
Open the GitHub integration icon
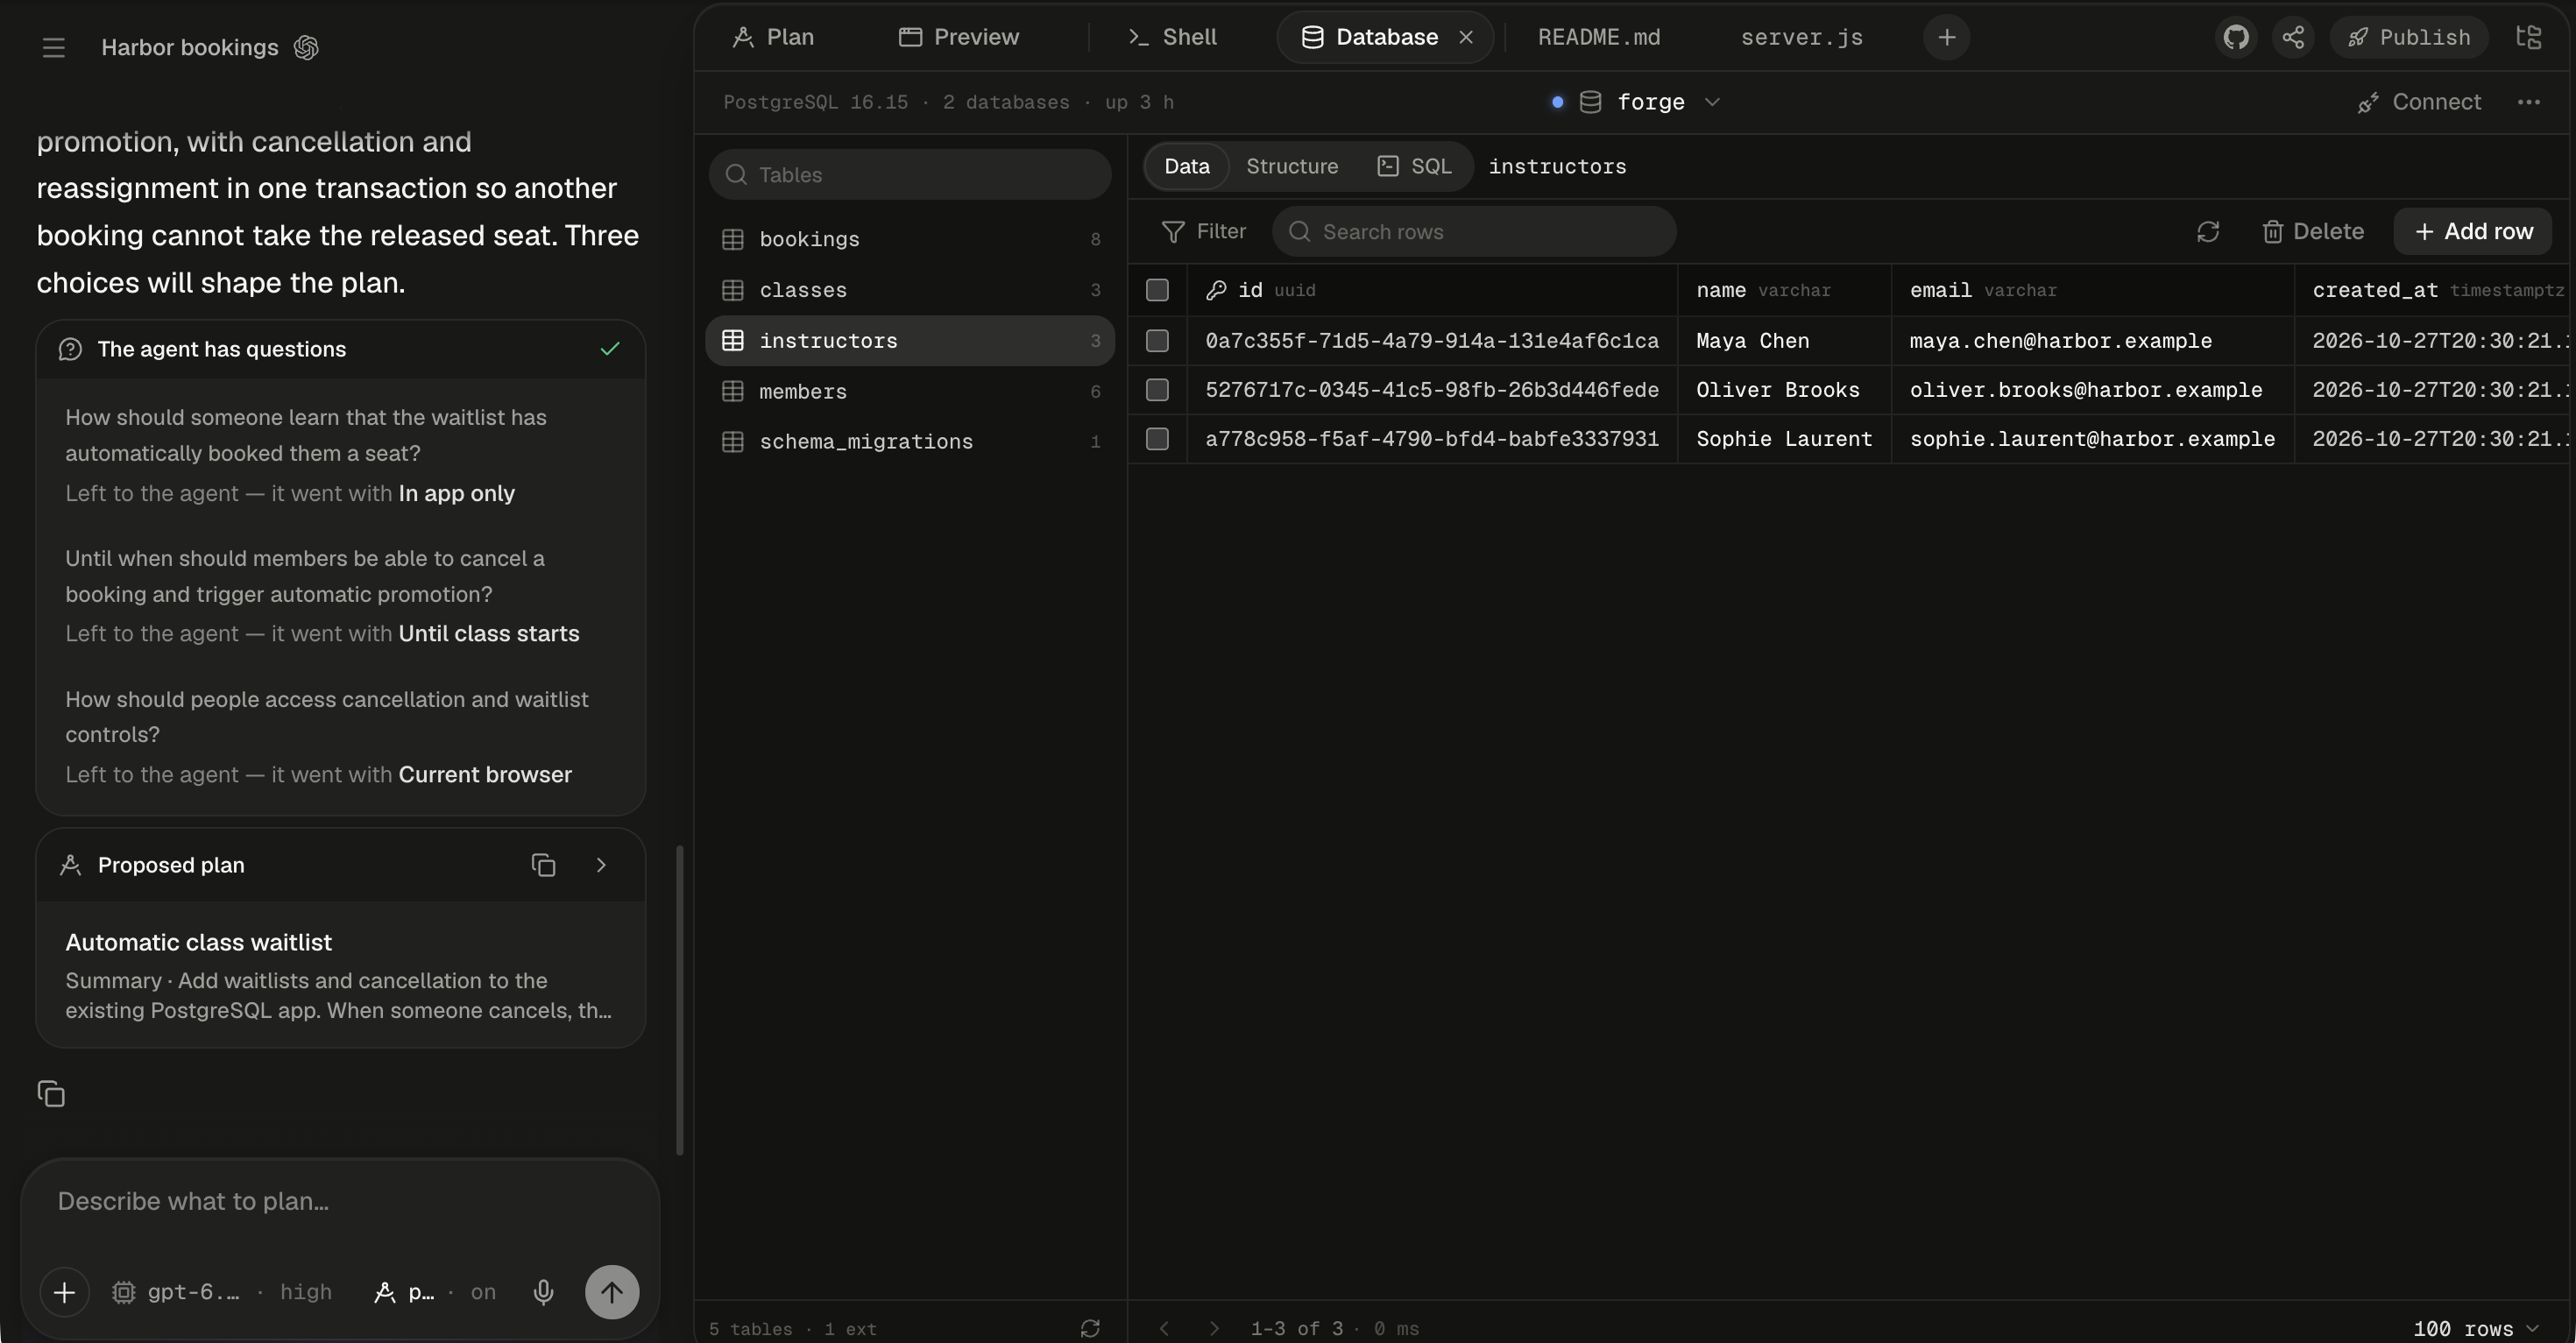click(2236, 37)
